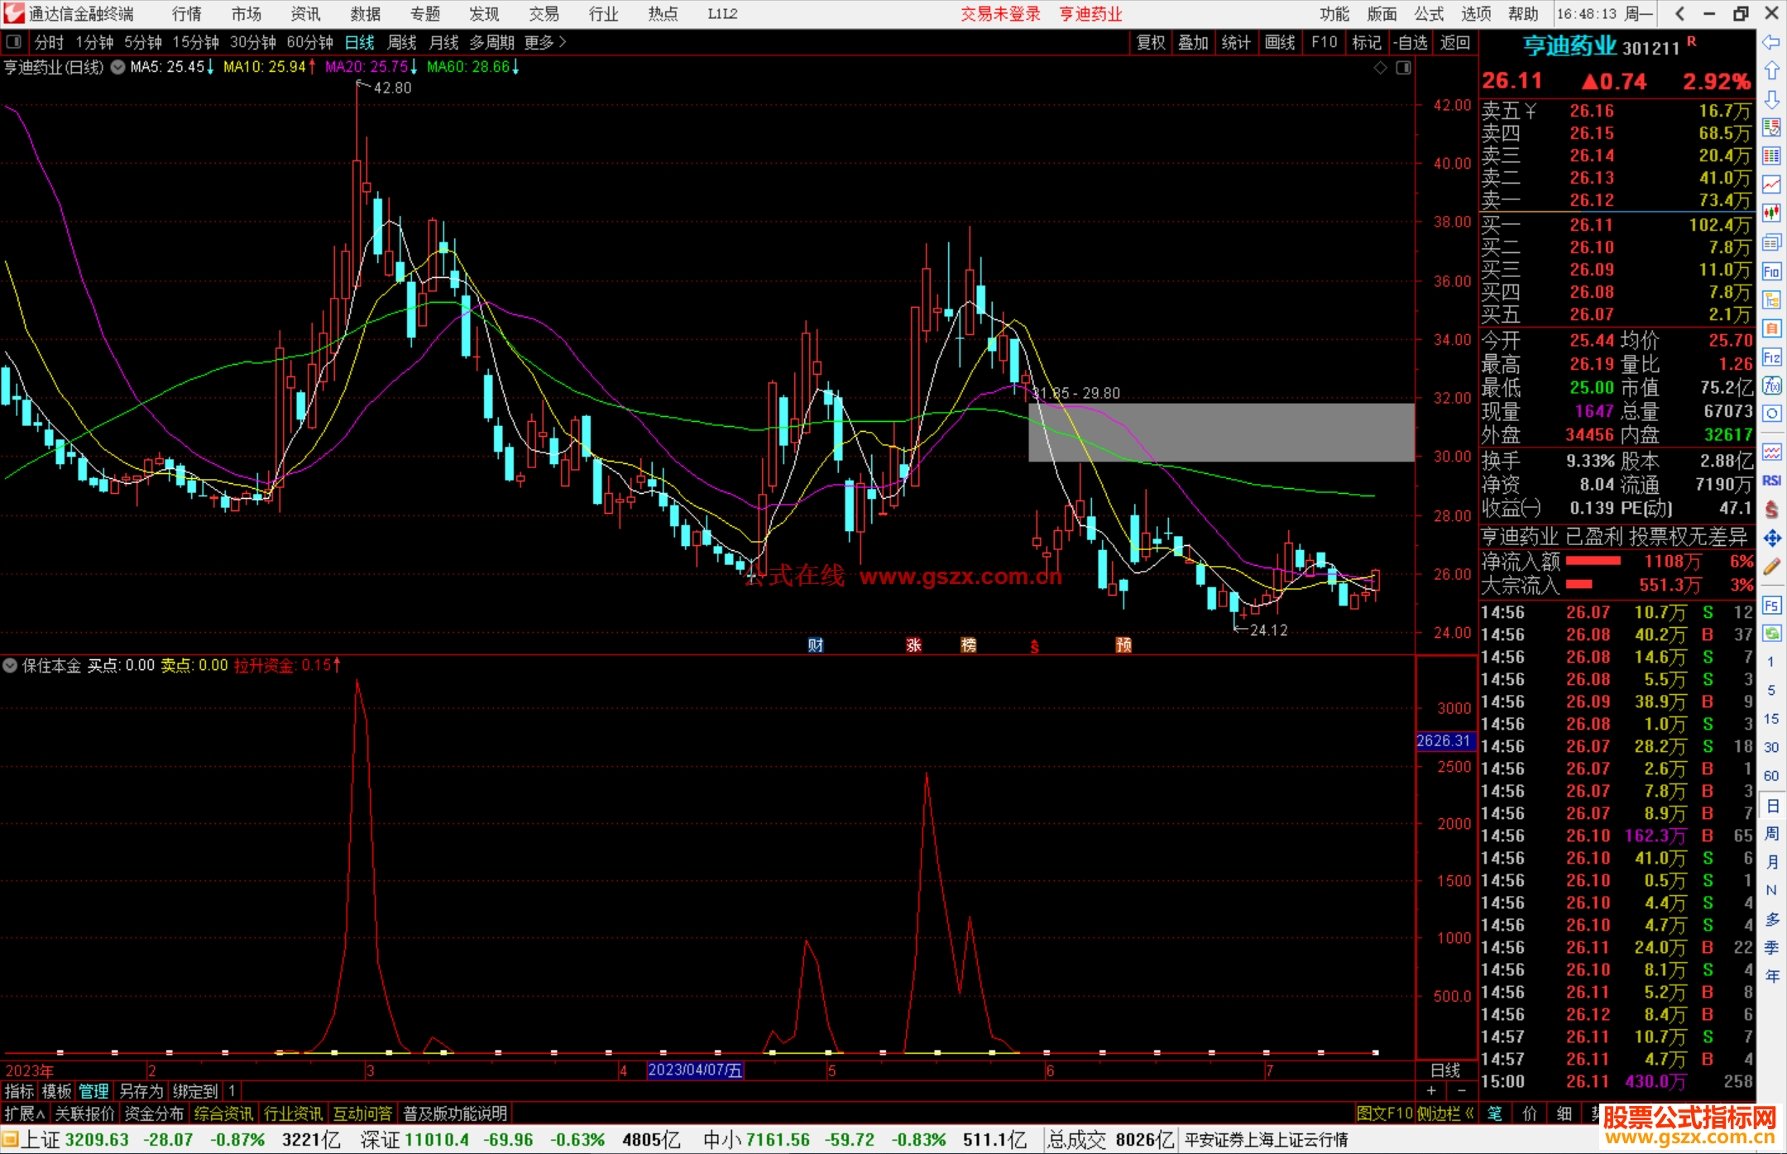The width and height of the screenshot is (1787, 1154).
Task: Collapse the 侧边栏 sidebar toggle
Action: click(1445, 1113)
